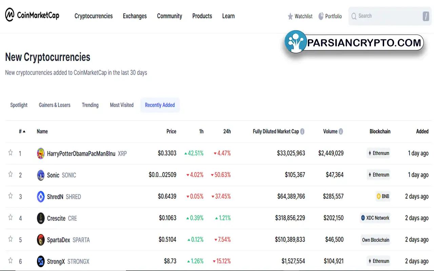Click HarryPotterObamaPacMan8Inu coin logo
Screen dimensions: 434x271
[41, 153]
